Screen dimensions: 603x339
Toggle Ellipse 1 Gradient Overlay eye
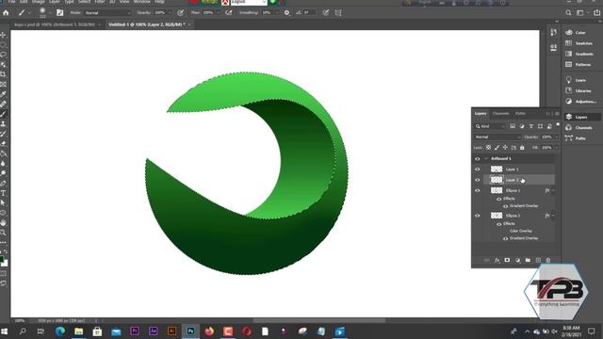505,206
